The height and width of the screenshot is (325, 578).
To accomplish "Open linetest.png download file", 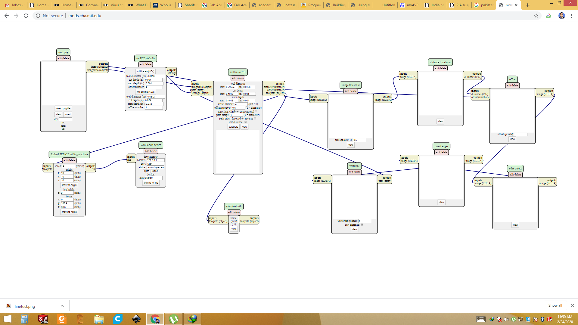I will [x=25, y=306].
